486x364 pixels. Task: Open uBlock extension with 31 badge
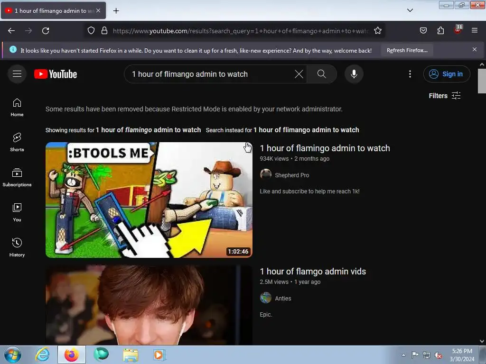tap(458, 30)
